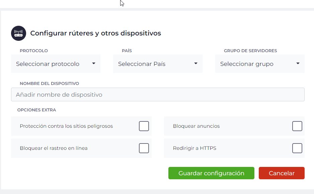Click the Configurar rúteres y otros dispositivos heading

tap(96, 33)
